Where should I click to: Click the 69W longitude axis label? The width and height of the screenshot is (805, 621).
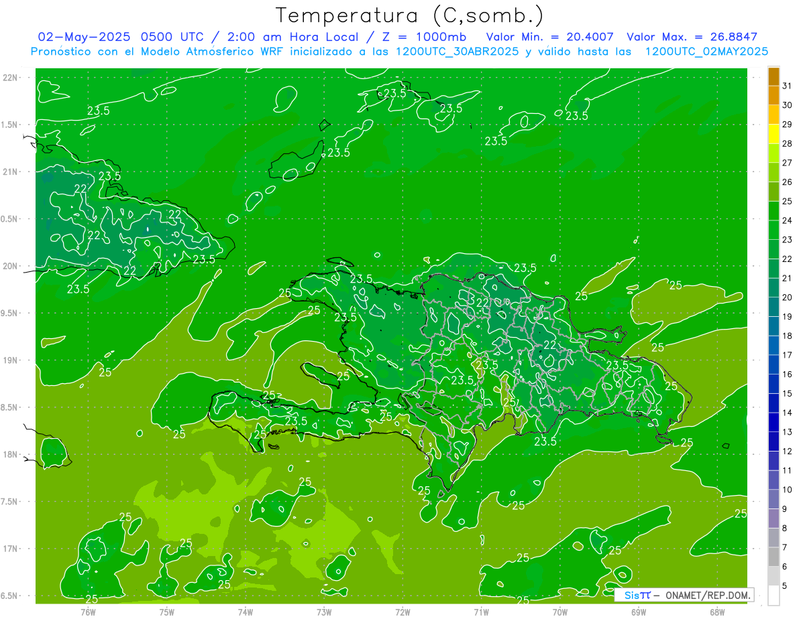pyautogui.click(x=639, y=612)
